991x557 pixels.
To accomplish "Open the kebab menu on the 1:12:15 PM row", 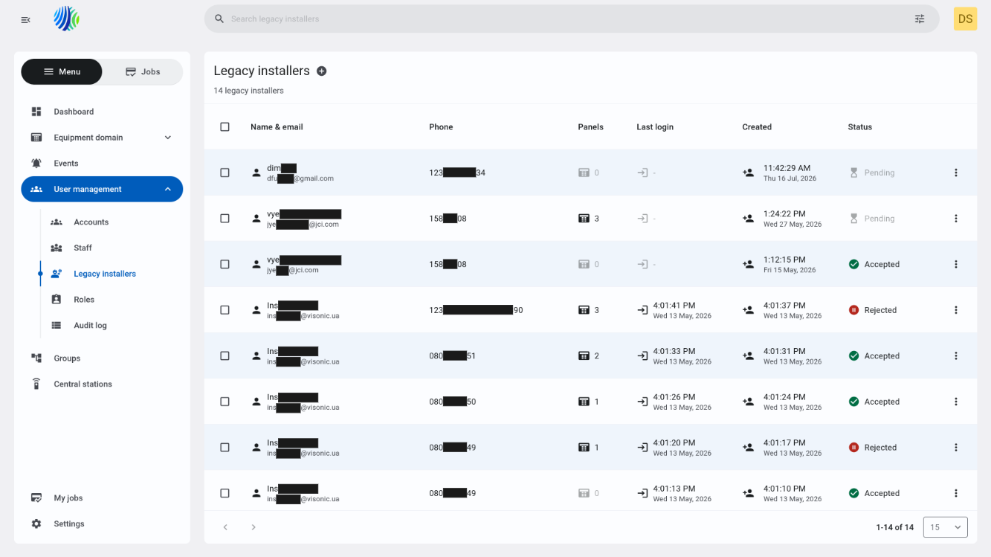I will click(956, 264).
